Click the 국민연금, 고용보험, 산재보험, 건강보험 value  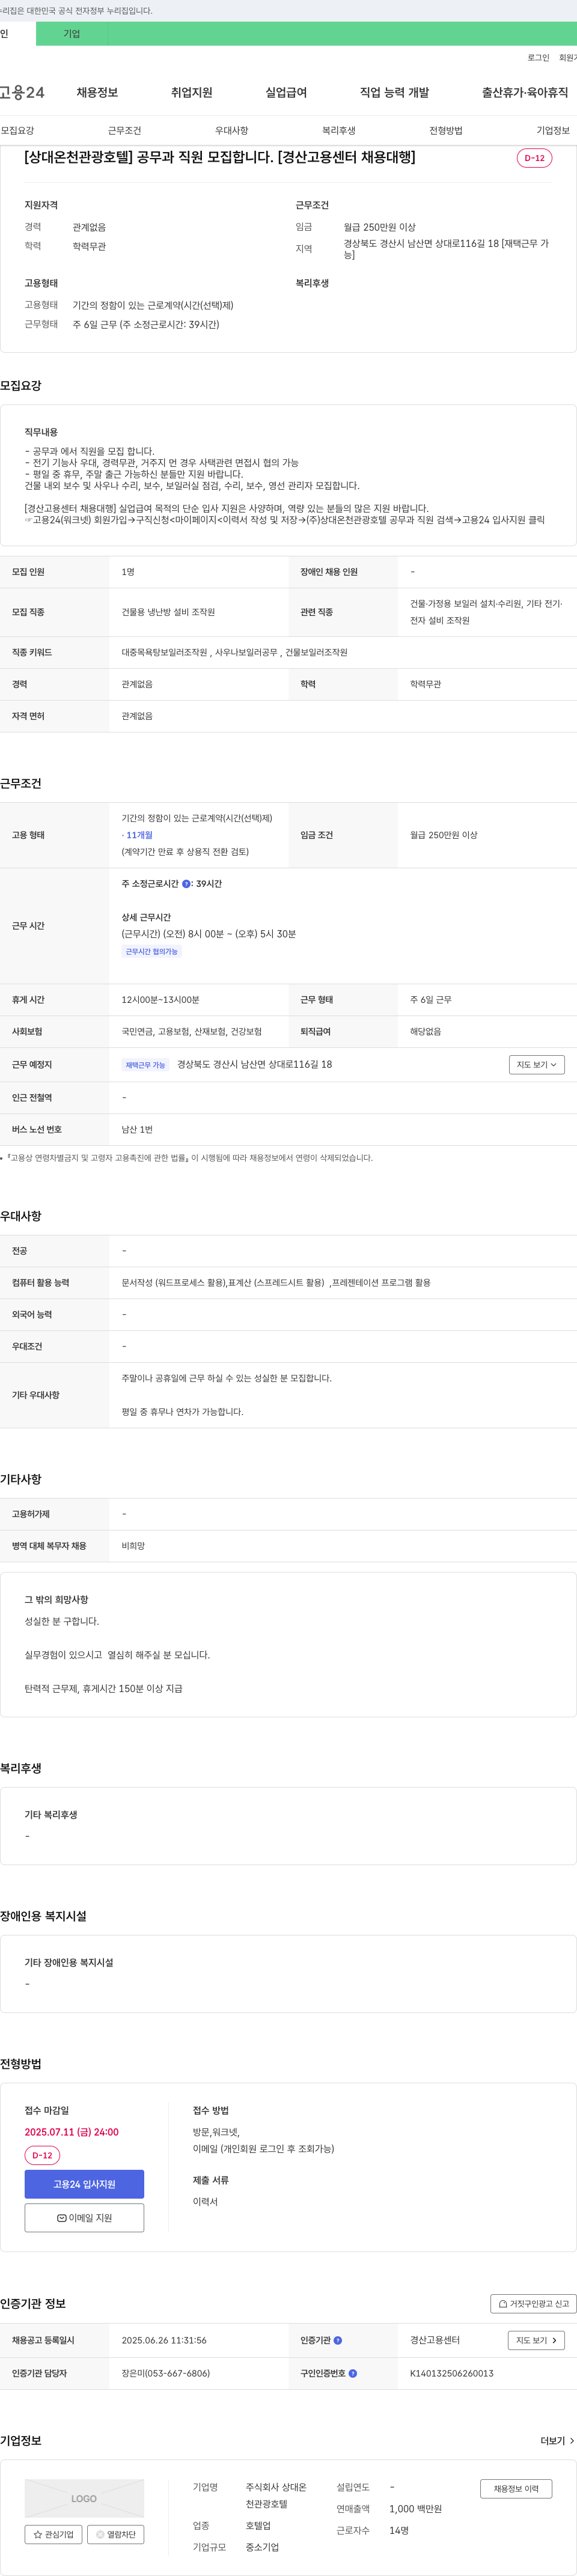coord(192,1032)
